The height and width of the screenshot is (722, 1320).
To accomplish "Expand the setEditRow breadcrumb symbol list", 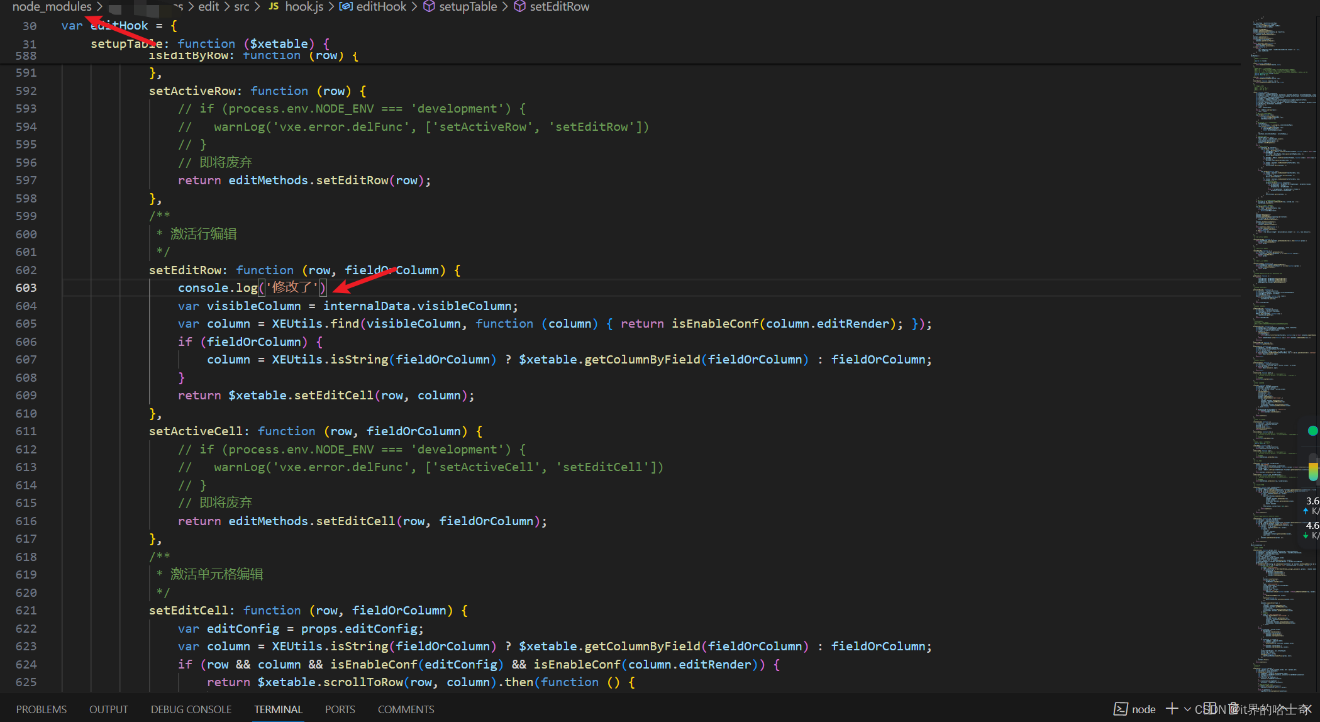I will click(x=559, y=6).
